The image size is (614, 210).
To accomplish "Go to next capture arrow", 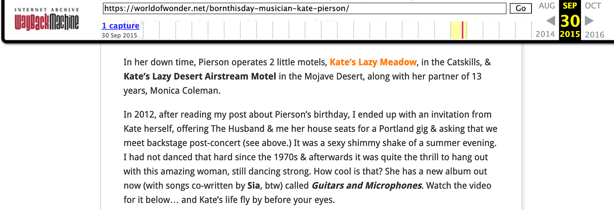I will pyautogui.click(x=589, y=21).
